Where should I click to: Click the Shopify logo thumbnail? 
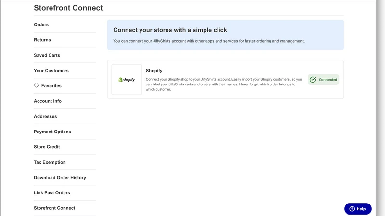tap(127, 80)
